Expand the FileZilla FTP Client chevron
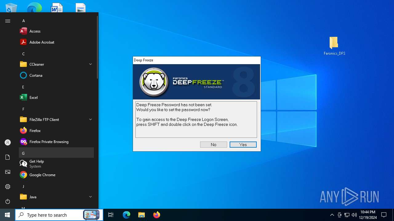Image resolution: width=394 pixels, height=221 pixels. 90,119
